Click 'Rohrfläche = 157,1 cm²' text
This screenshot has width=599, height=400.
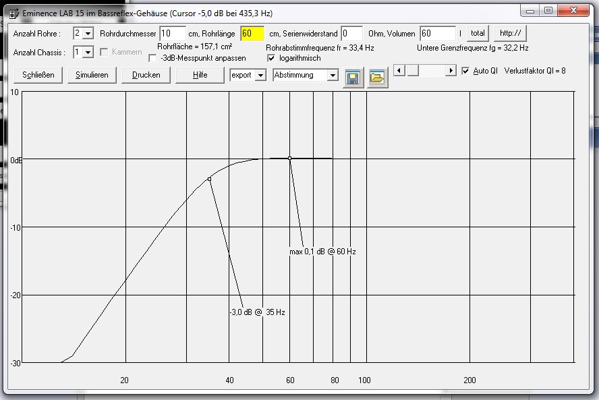[195, 47]
